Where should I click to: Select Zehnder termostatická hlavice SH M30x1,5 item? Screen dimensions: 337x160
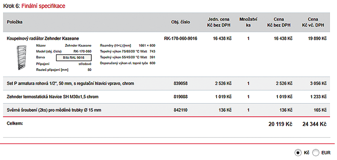[x=53, y=97]
